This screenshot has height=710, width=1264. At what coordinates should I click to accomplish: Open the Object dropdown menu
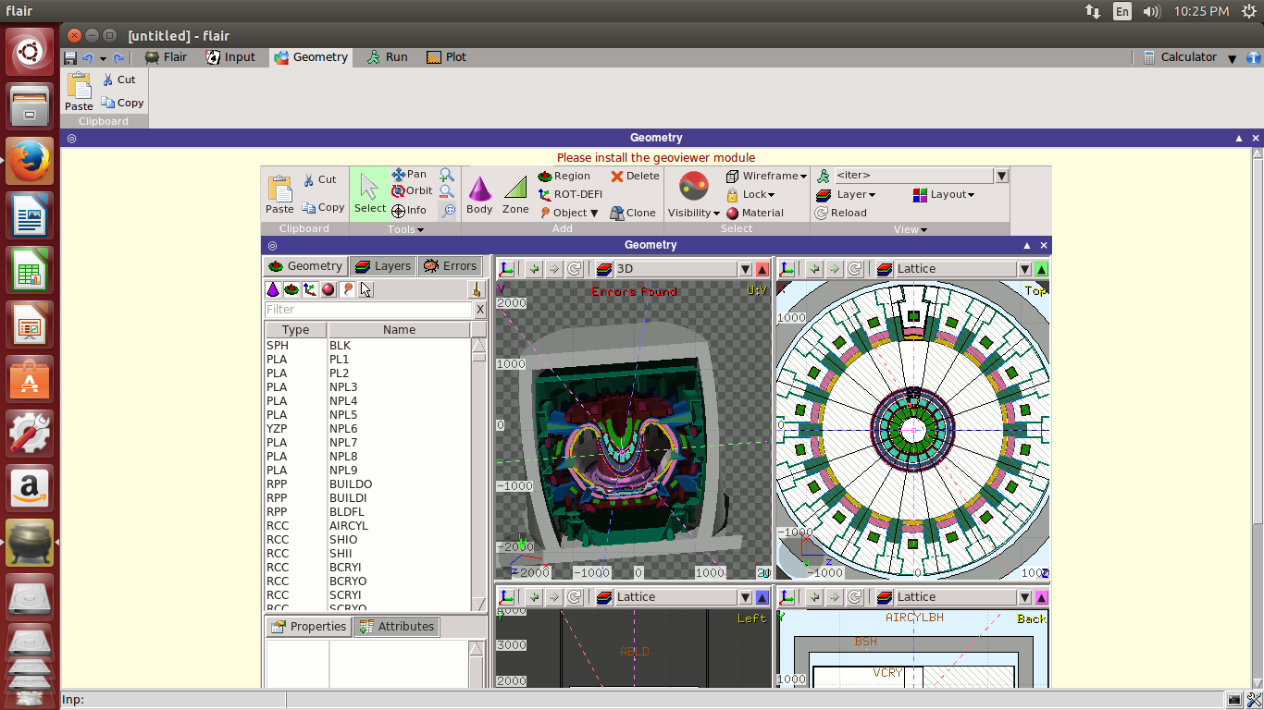[x=569, y=213]
